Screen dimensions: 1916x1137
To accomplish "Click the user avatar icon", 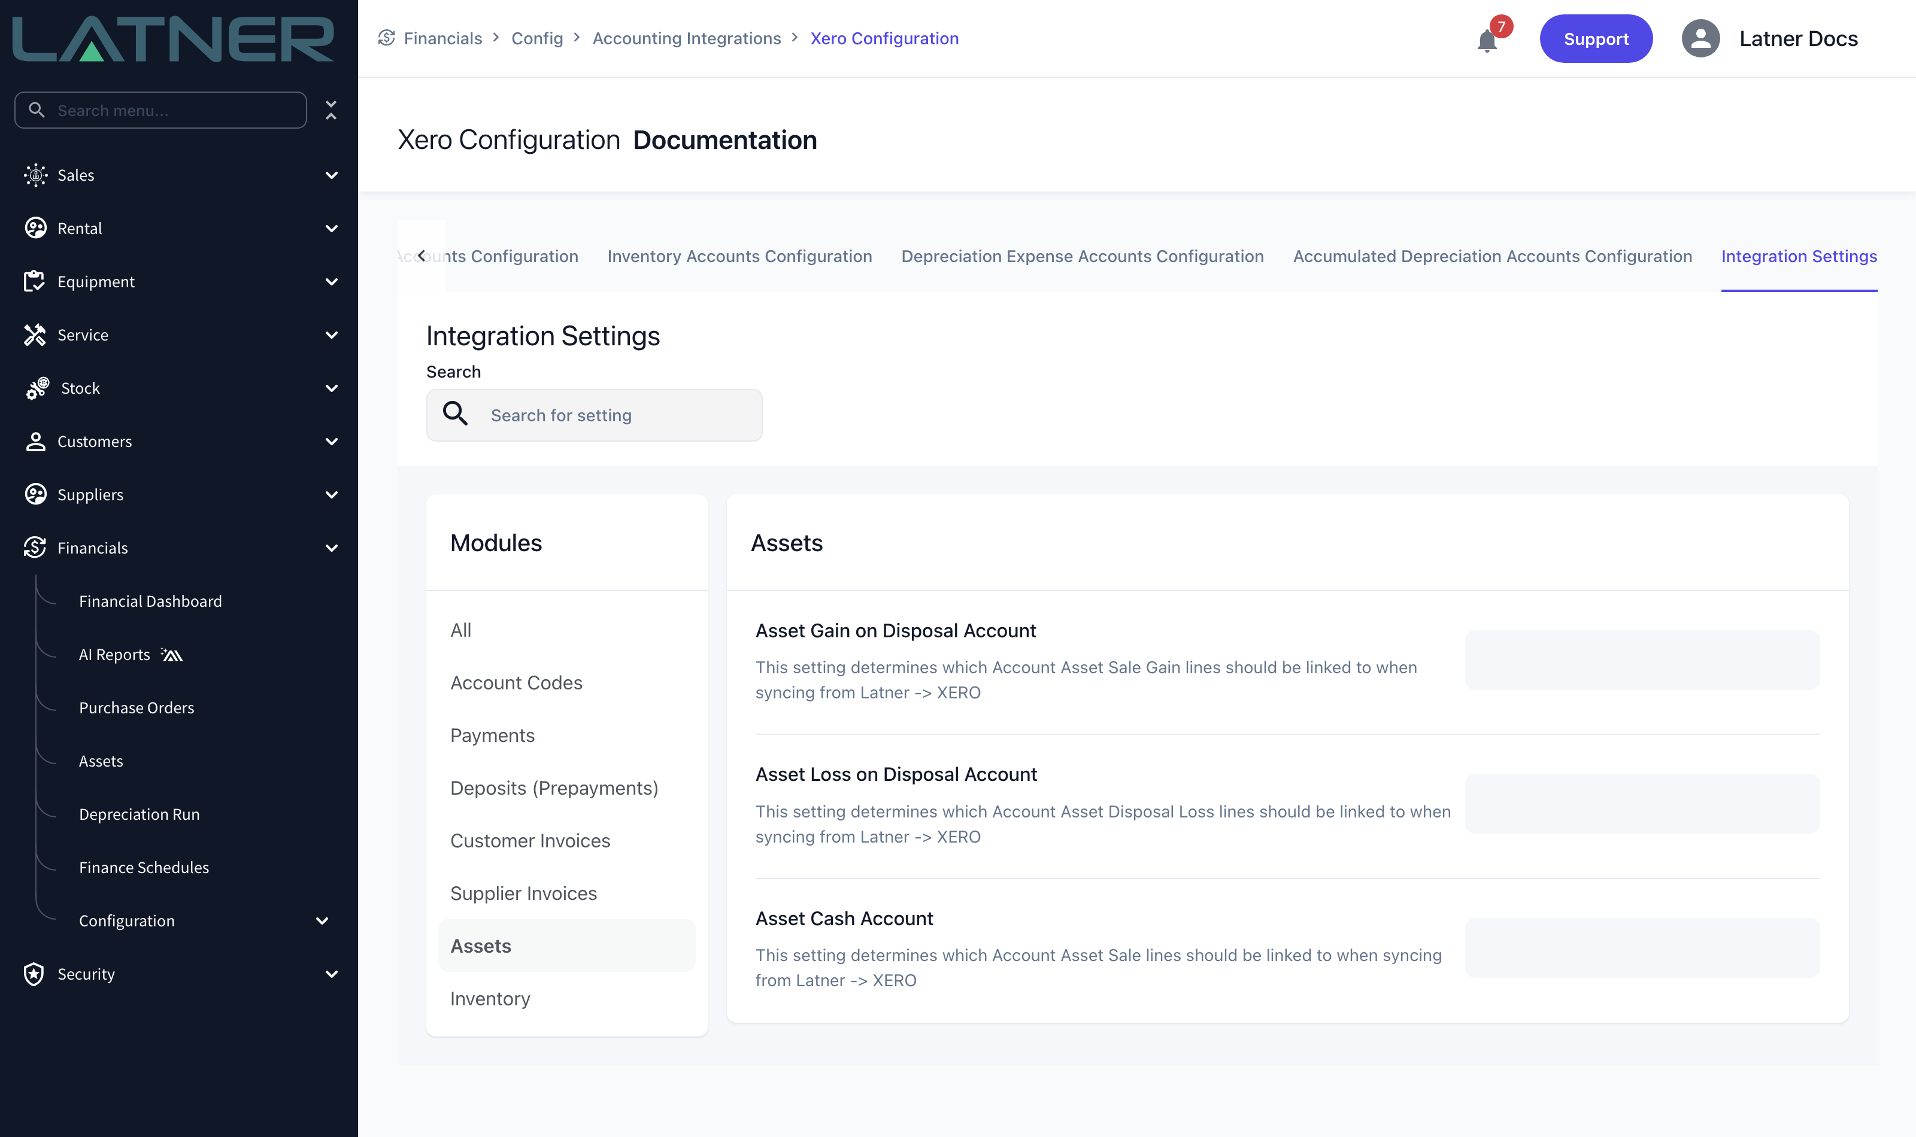I will (x=1700, y=38).
